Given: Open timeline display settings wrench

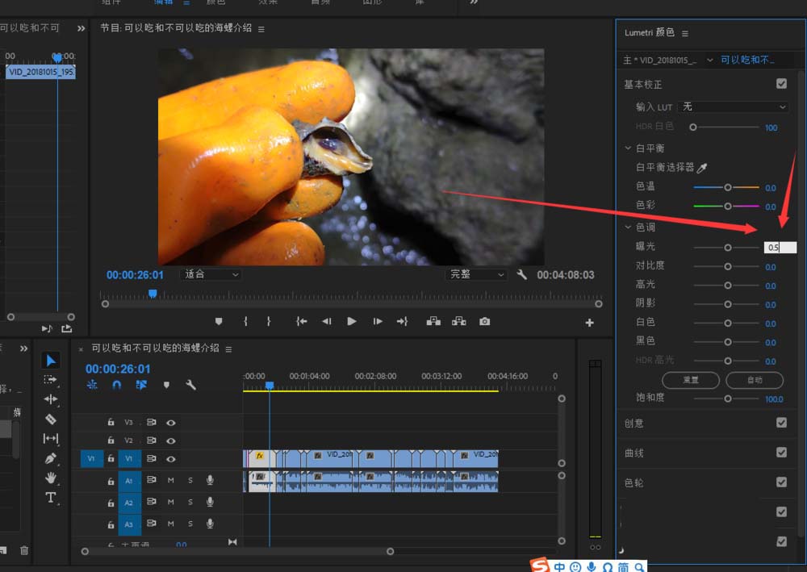Looking at the screenshot, I should point(191,385).
